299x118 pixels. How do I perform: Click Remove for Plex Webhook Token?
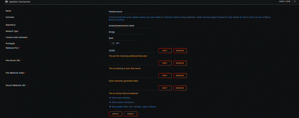point(180,75)
